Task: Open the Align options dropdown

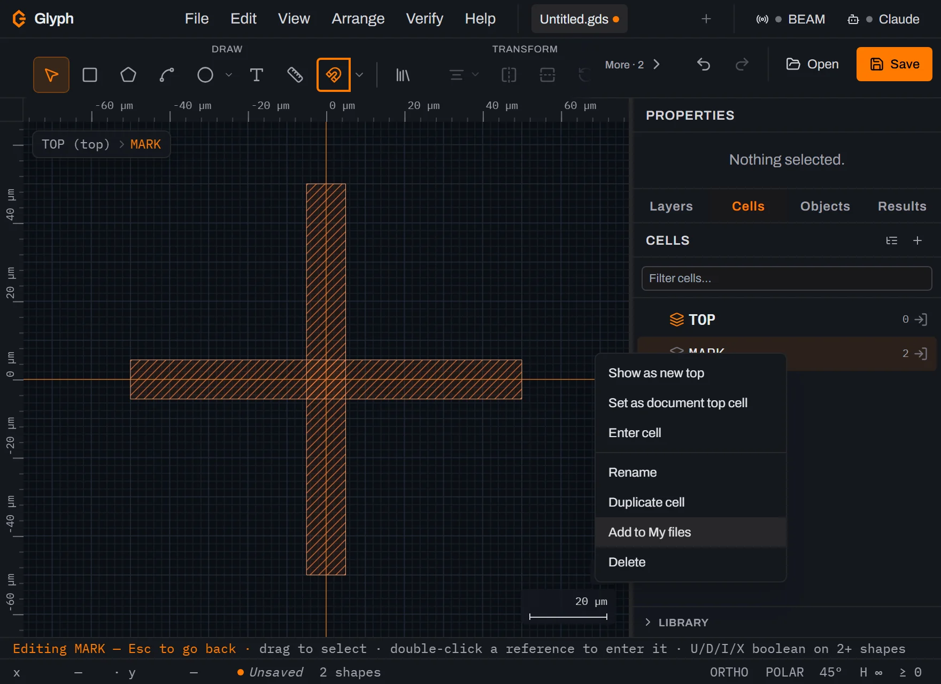Action: [464, 75]
